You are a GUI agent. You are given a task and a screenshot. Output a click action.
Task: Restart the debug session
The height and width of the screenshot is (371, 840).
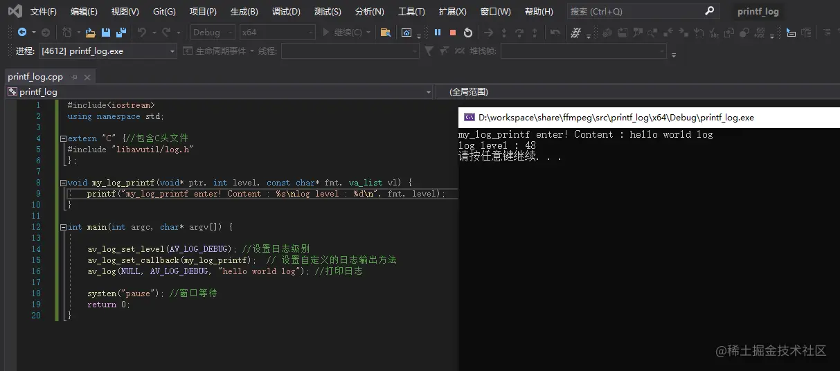pyautogui.click(x=468, y=33)
